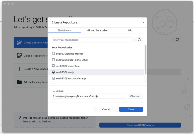Click the graduation cap tutorial icon
The image size is (194, 134).
tap(19, 42)
